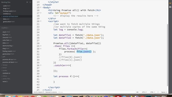Open the mad9022 project dropdown

coord(5,28)
